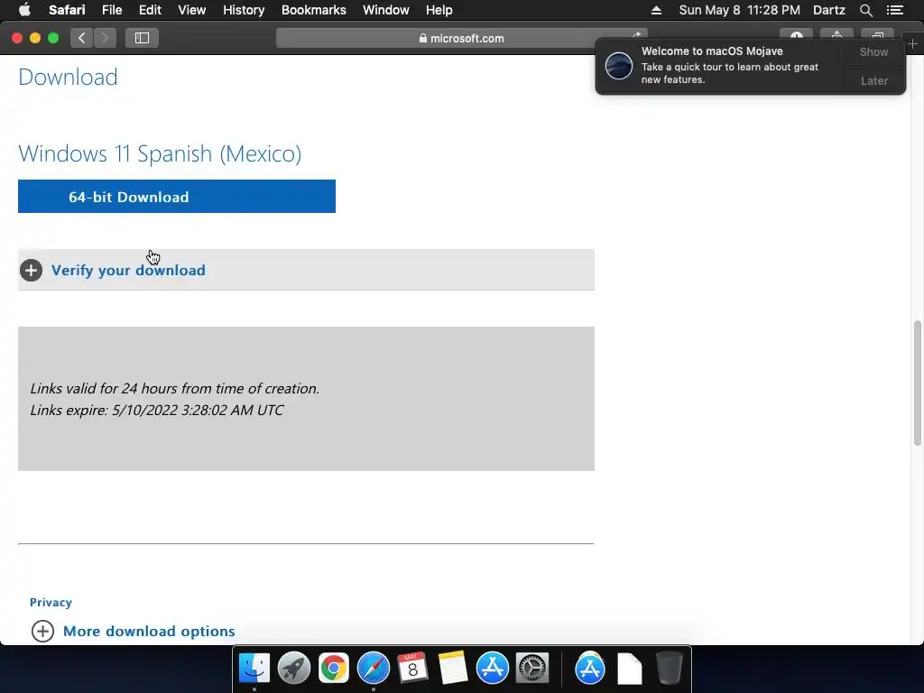Click circled plus beside More download options
The image size is (924, 693).
42,631
